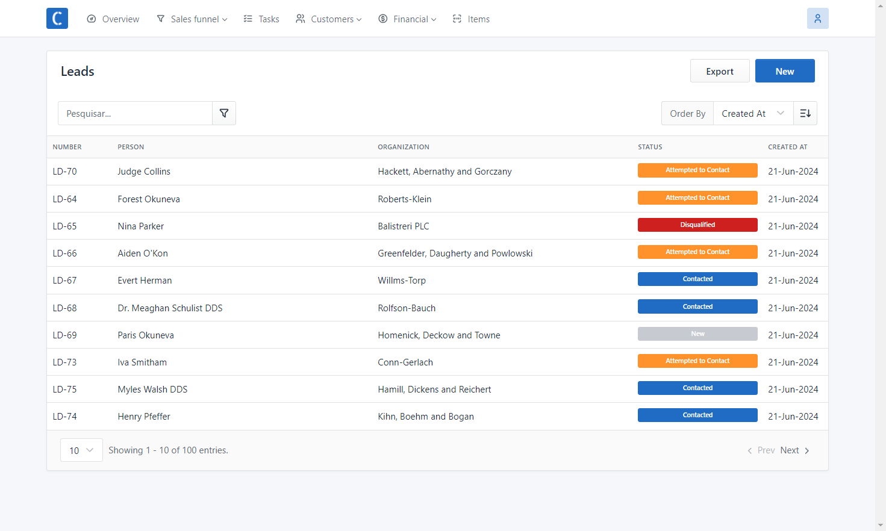Viewport: 886px width, 531px height.
Task: Expand the Financial dropdown menu
Action: [407, 19]
